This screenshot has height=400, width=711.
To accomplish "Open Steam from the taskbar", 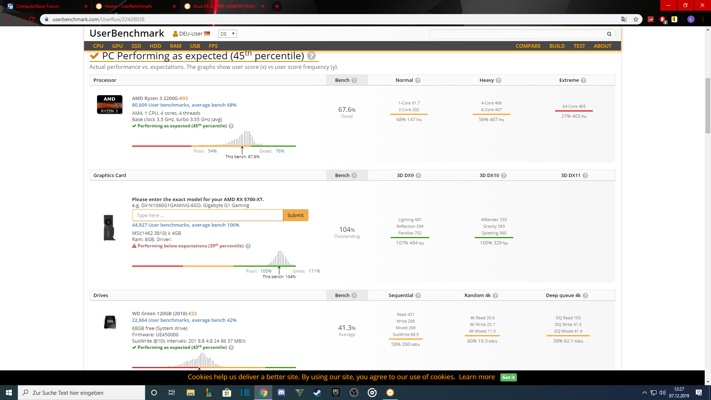I will 317,393.
